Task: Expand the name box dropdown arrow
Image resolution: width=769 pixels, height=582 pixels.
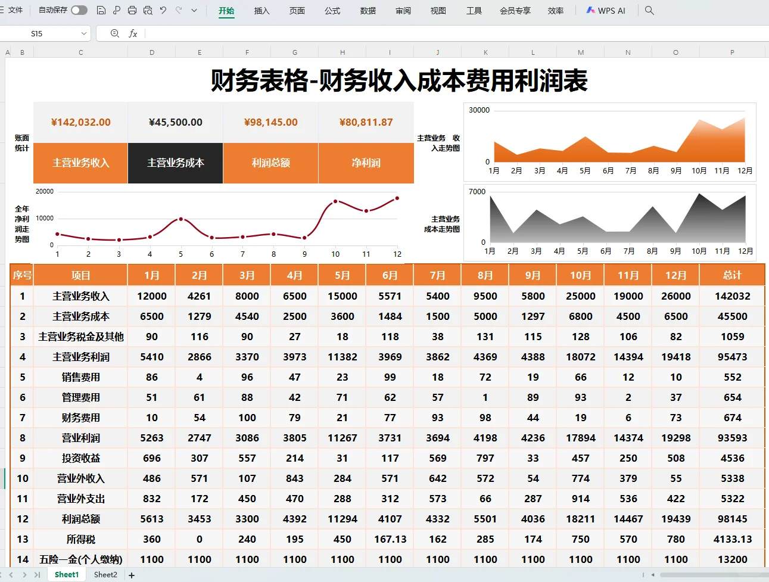Action: point(84,33)
